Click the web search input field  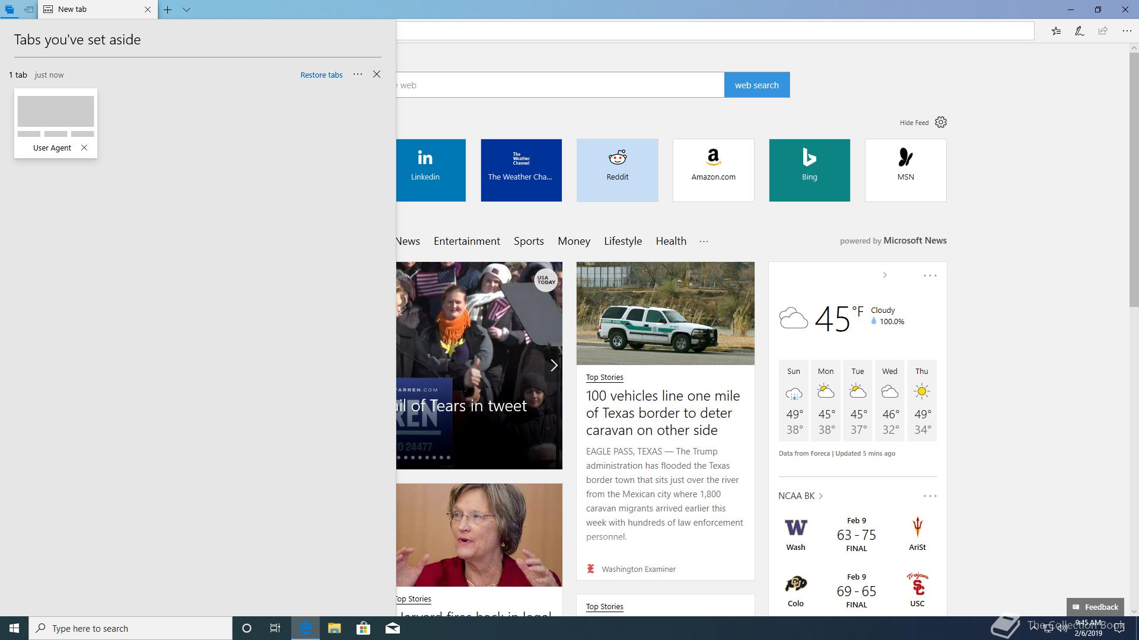coord(560,85)
